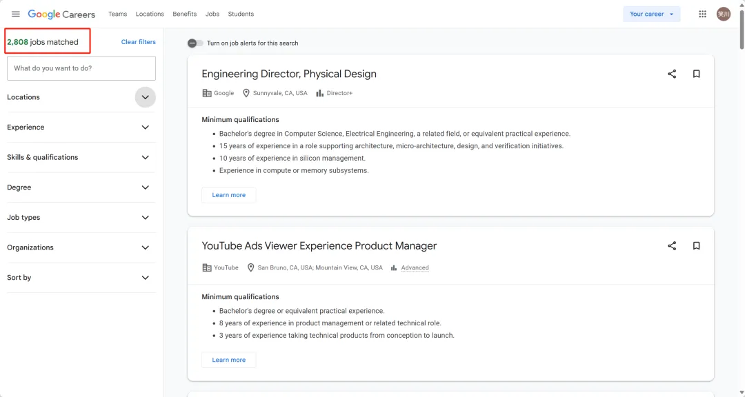The image size is (745, 397).
Task: Clear filters link in sidebar
Action: point(138,42)
